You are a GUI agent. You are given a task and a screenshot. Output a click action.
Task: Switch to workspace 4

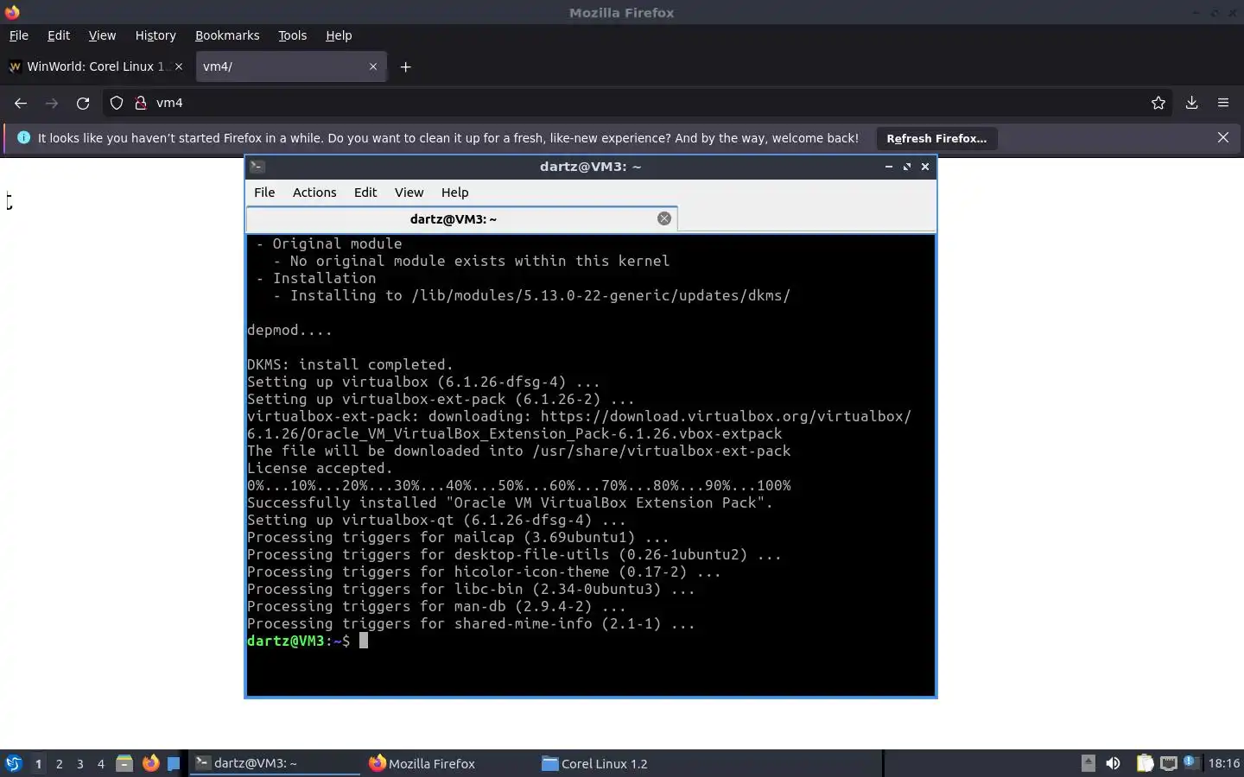pyautogui.click(x=100, y=763)
